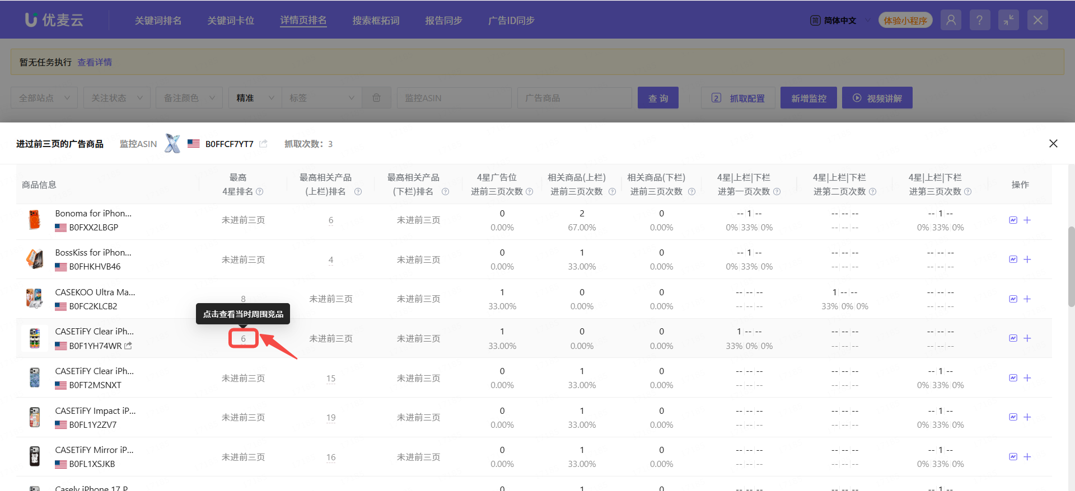1075x491 pixels.
Task: Open trend chart icon for CASETiFY Impact row
Action: pyautogui.click(x=1013, y=417)
